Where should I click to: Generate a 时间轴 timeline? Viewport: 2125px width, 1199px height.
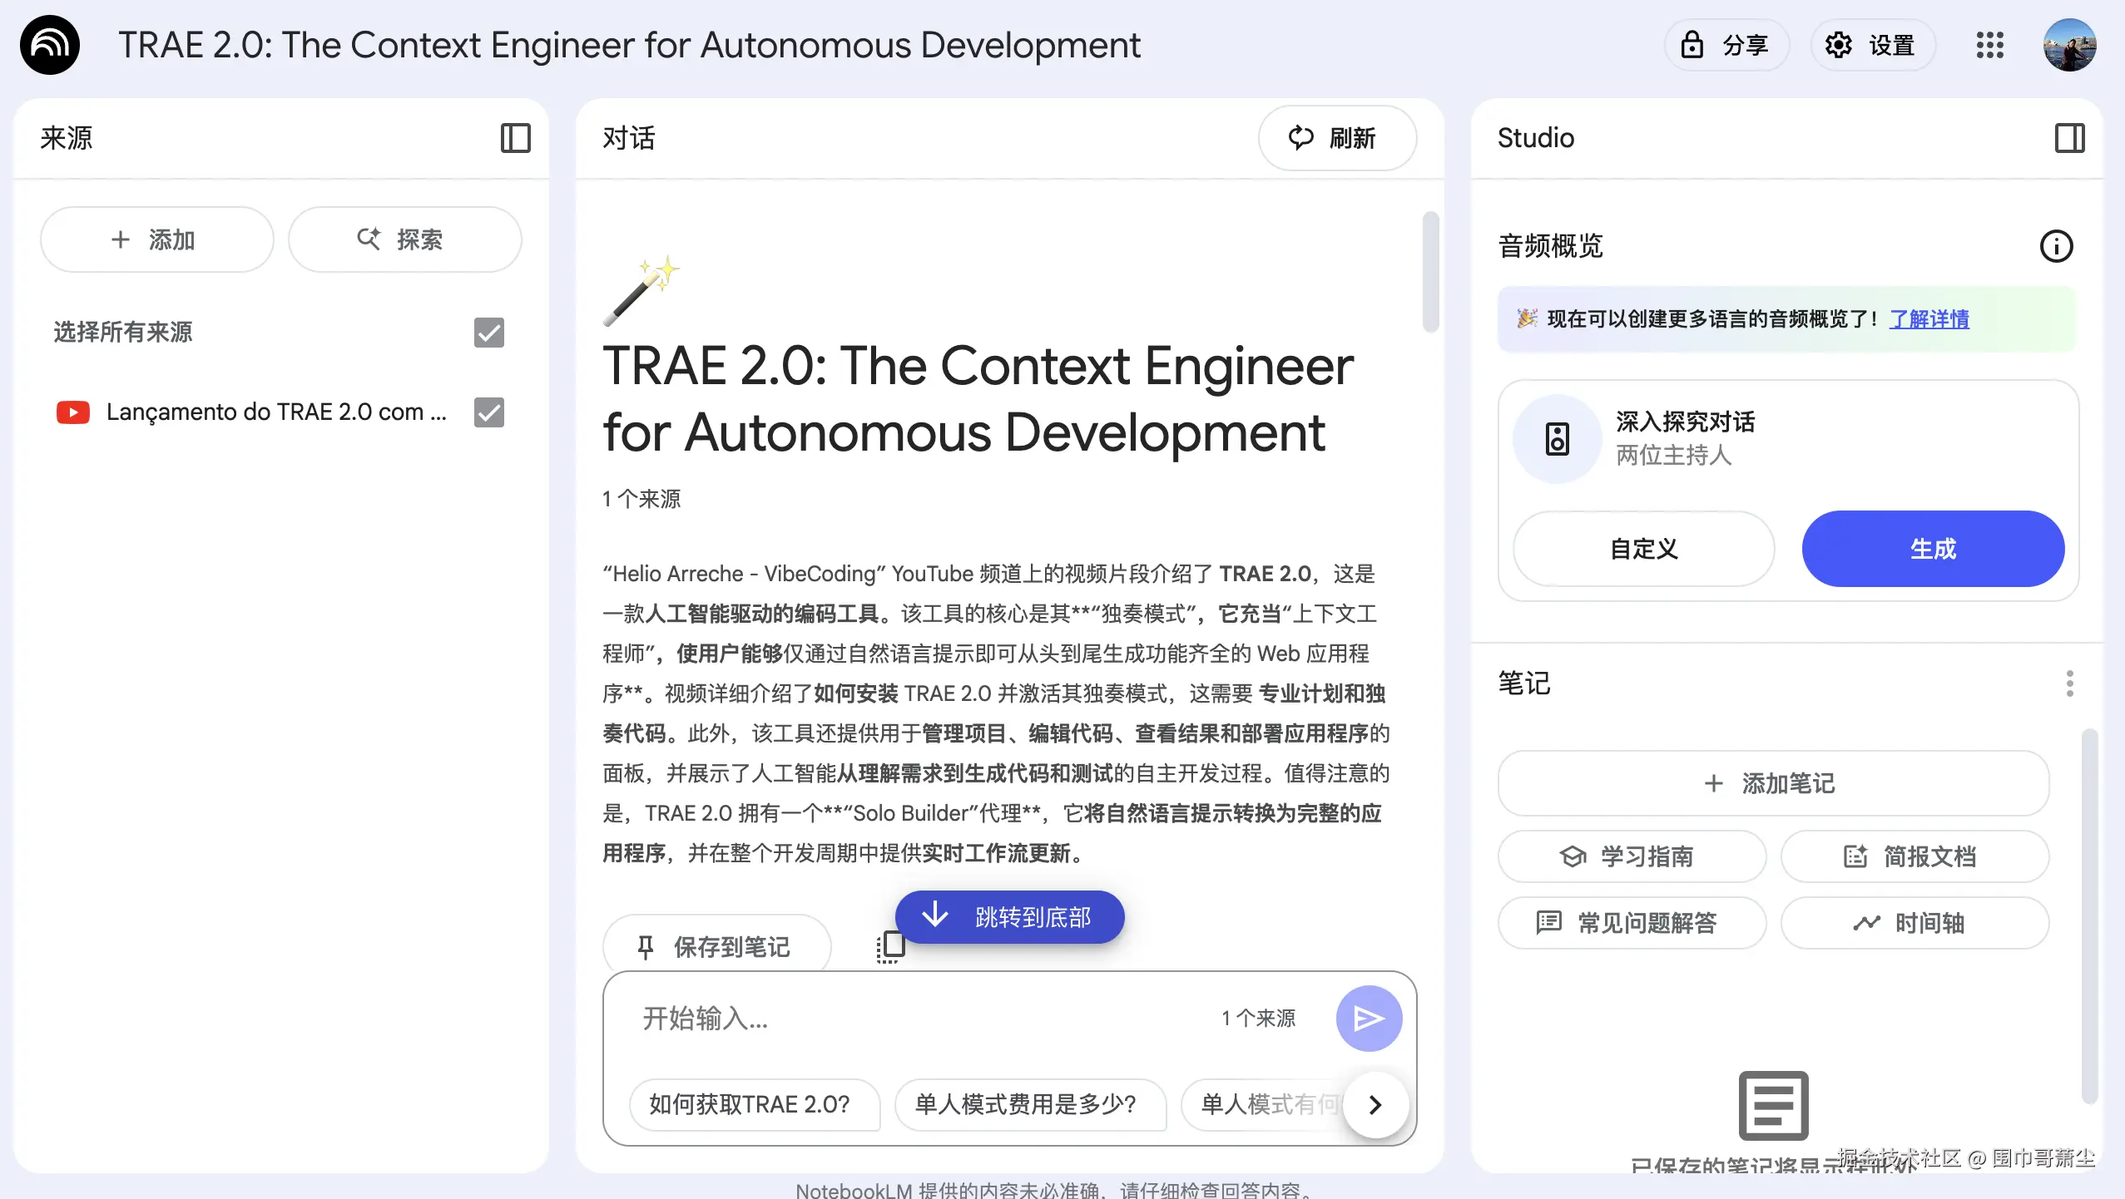click(x=1914, y=923)
